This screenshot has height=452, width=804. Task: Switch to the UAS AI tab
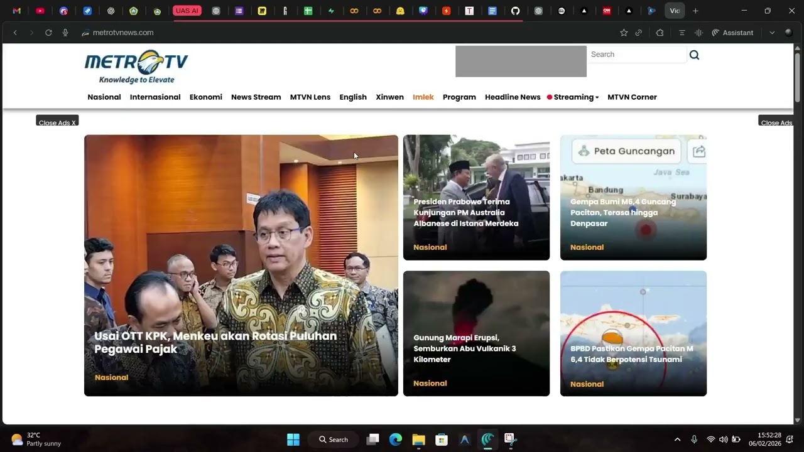click(187, 11)
